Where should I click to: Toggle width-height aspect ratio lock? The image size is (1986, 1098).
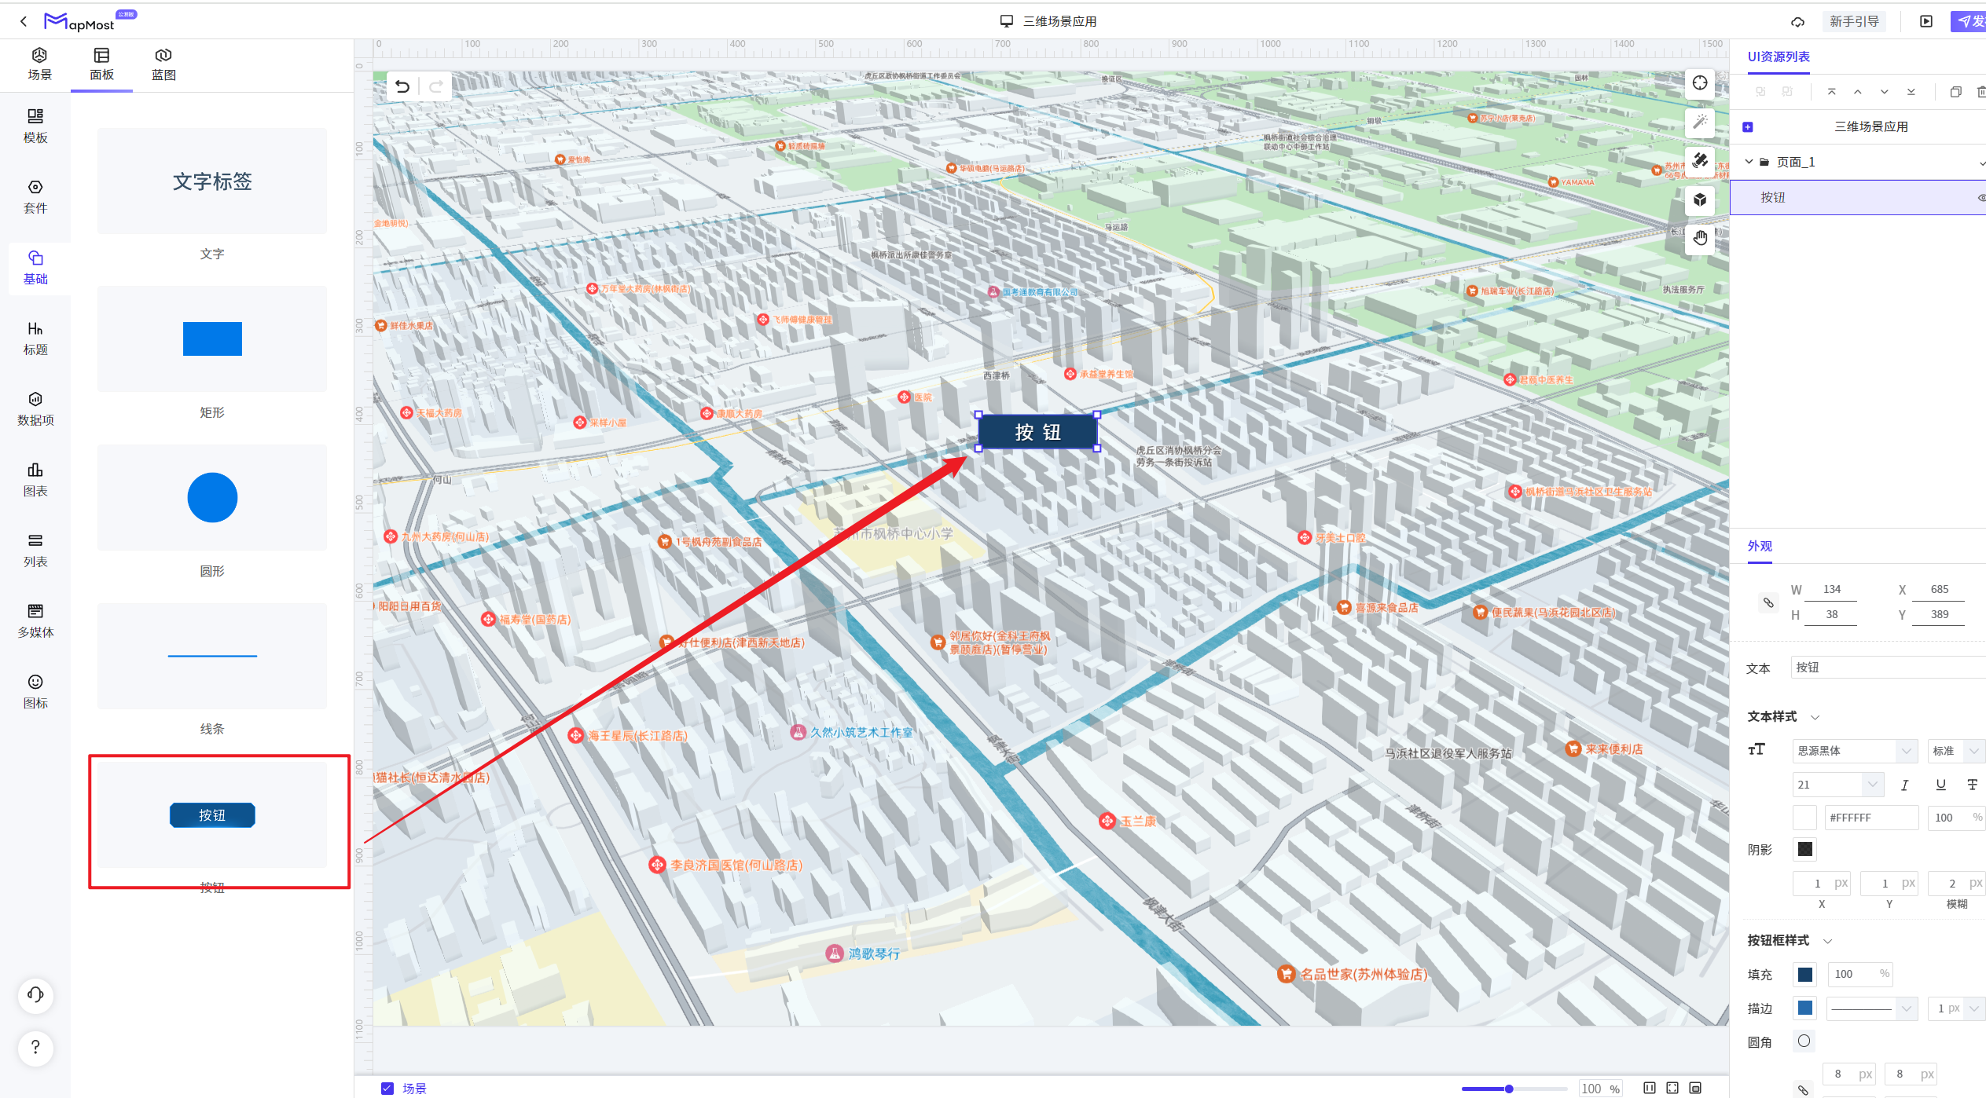tap(1768, 602)
